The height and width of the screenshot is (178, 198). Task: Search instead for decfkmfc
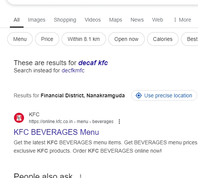73,70
